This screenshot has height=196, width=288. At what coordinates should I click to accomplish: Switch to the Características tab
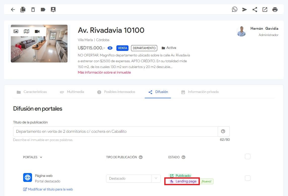(31, 92)
